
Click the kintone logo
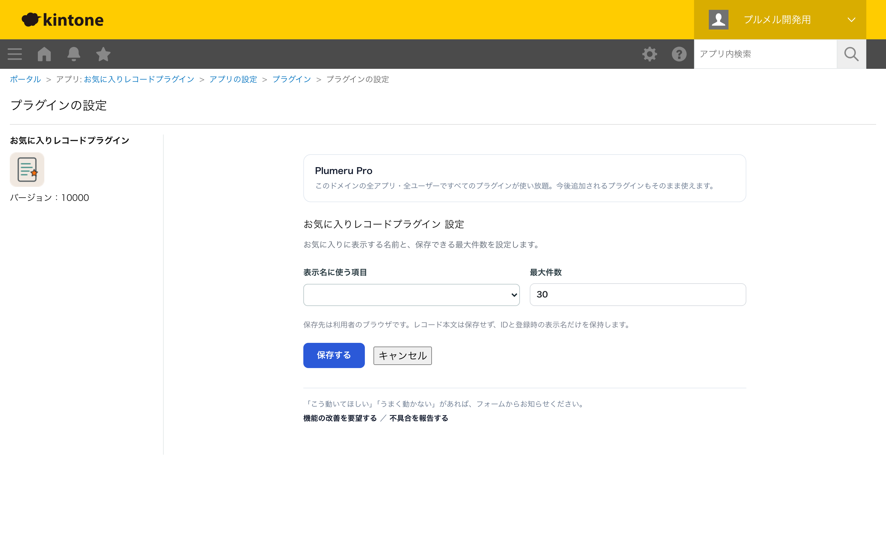(63, 20)
